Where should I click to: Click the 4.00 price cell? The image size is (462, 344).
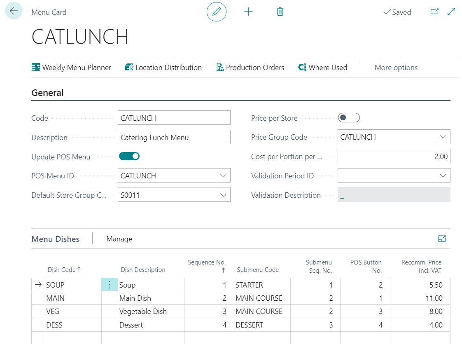[x=420, y=325]
